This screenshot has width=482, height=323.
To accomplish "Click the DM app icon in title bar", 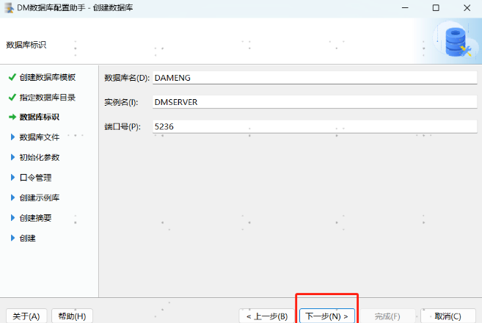I will [10, 7].
